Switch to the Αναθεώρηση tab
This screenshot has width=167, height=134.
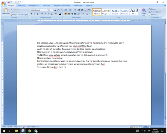pos(78,6)
